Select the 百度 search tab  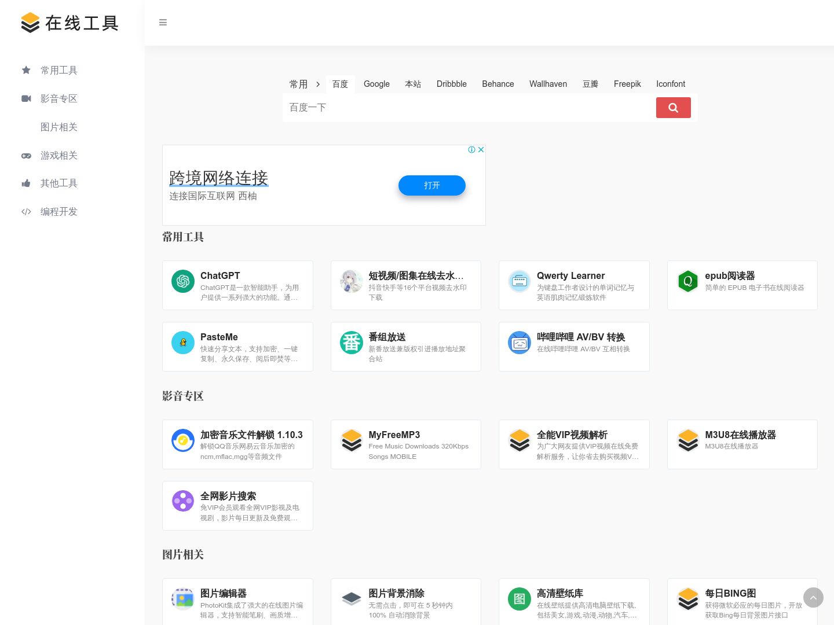(340, 84)
